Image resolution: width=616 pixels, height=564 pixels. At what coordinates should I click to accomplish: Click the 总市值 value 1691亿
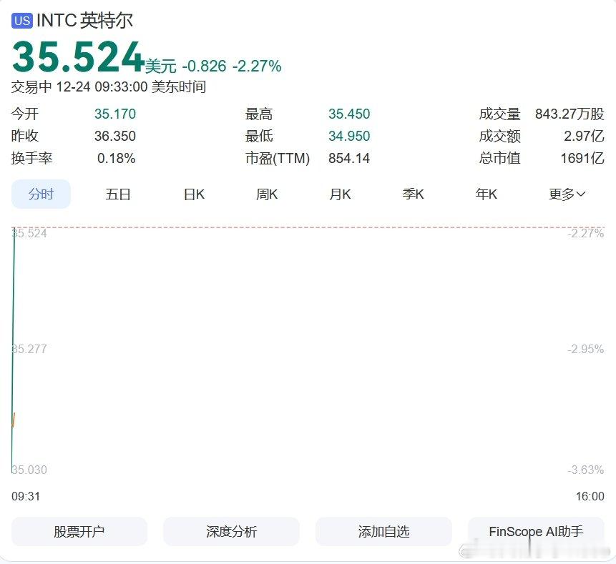click(582, 158)
